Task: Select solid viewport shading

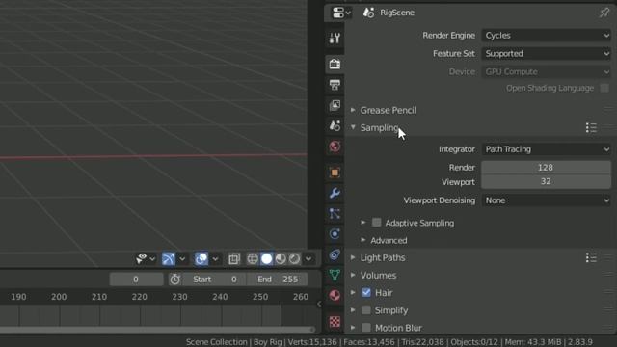Action: pyautogui.click(x=266, y=259)
